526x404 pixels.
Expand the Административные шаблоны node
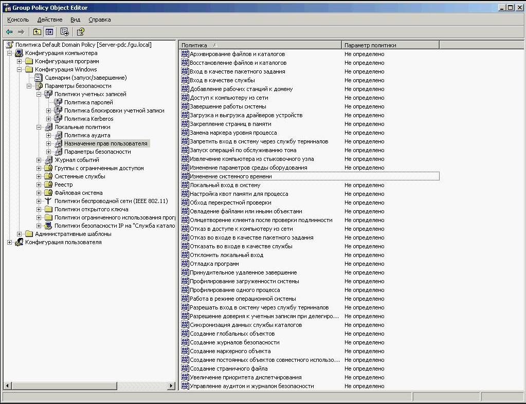20,234
